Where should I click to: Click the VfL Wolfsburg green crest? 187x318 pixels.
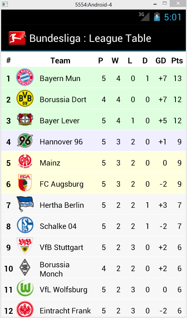click(x=25, y=288)
